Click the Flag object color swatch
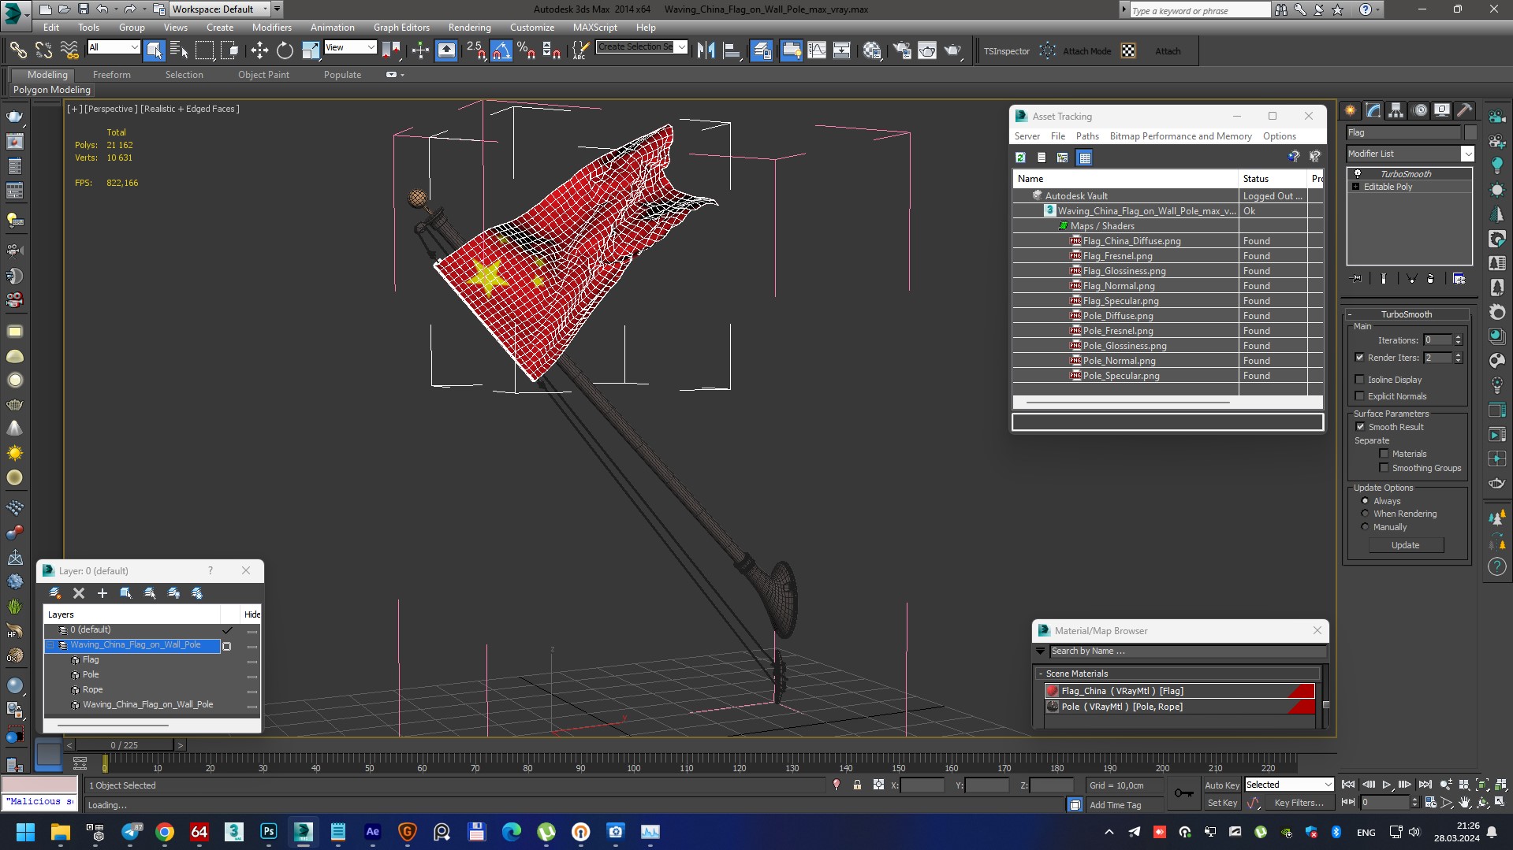The width and height of the screenshot is (1513, 850). click(x=1470, y=132)
